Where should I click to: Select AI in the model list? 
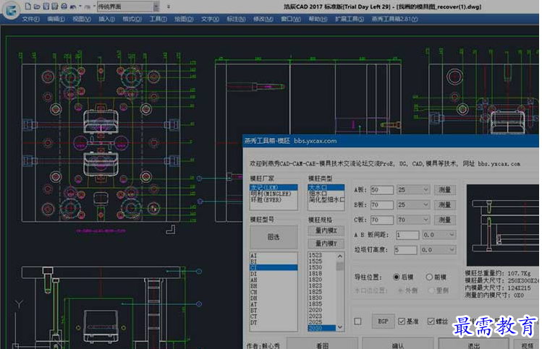274,256
